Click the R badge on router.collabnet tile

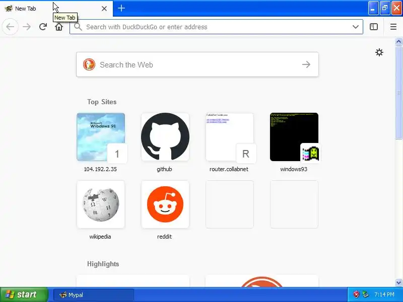pos(246,154)
